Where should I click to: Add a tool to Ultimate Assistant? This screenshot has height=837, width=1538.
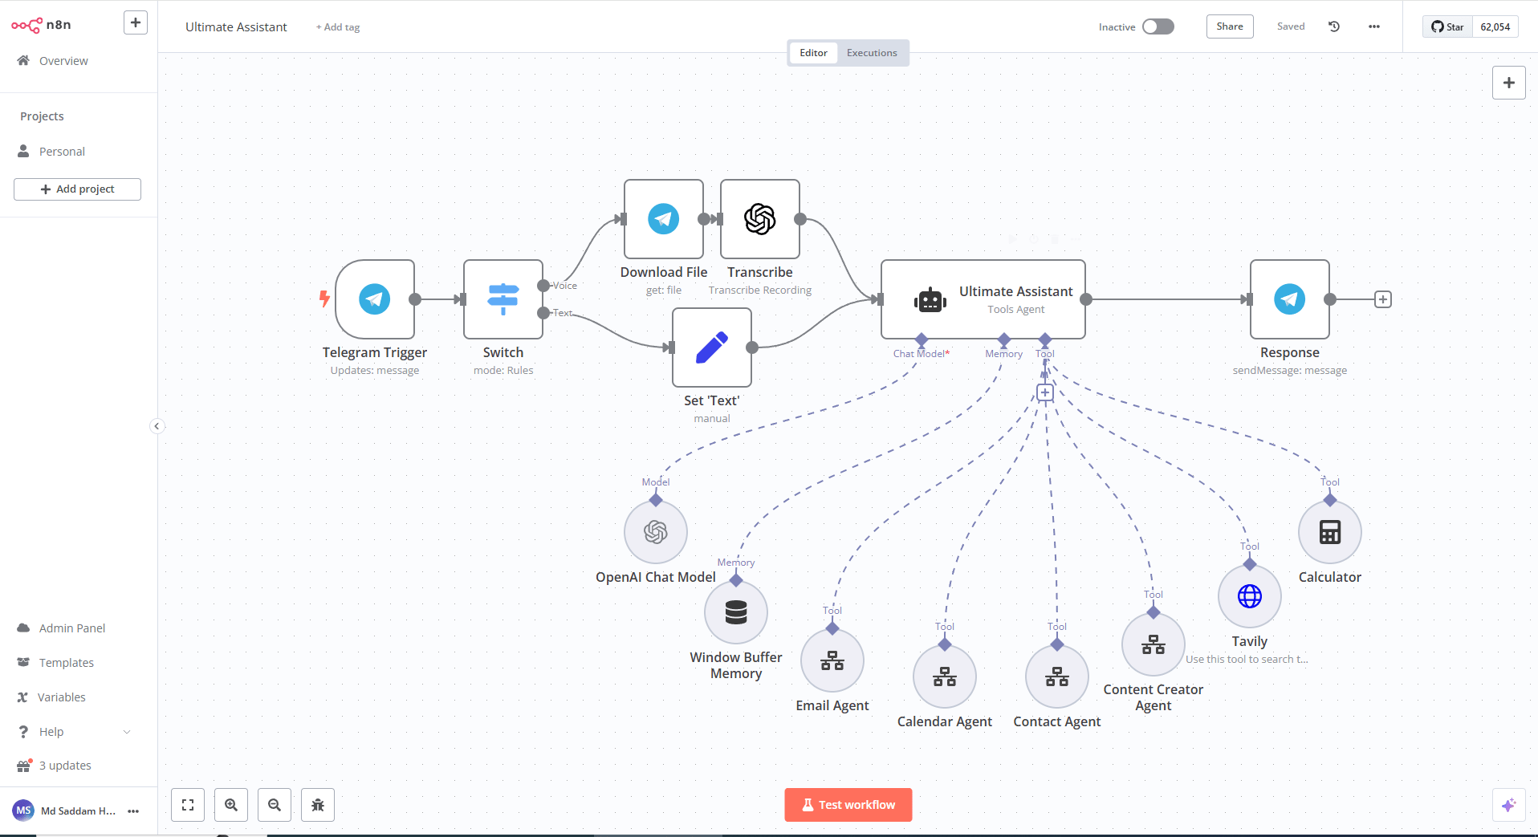(1045, 392)
